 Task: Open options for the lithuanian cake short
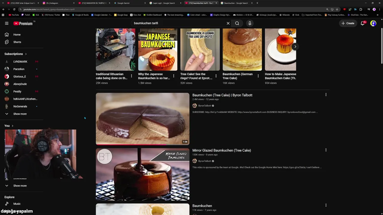[x=131, y=76]
